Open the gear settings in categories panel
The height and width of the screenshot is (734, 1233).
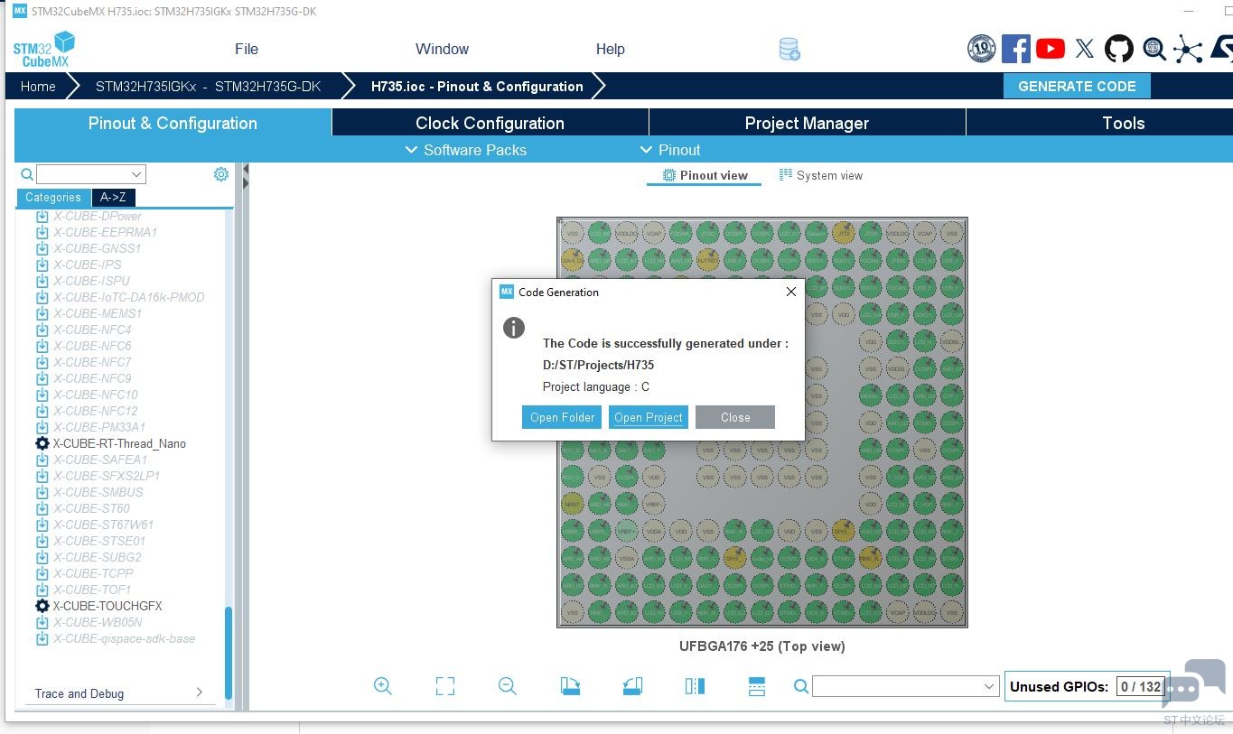(x=221, y=174)
